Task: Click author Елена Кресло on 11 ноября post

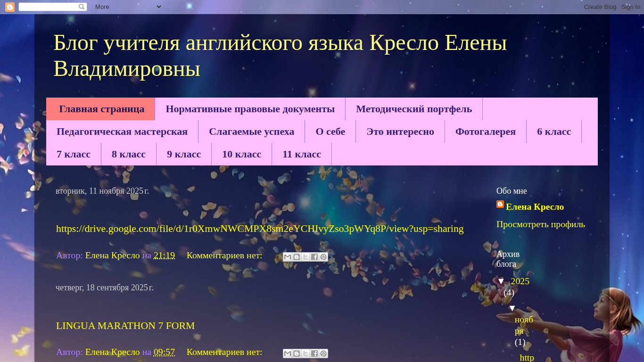Action: click(113, 255)
